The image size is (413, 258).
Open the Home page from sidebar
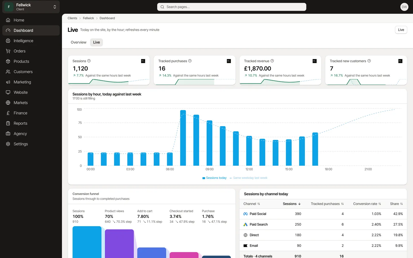[31, 20]
